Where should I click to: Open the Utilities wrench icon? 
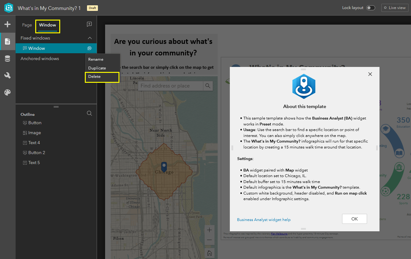pyautogui.click(x=7, y=75)
